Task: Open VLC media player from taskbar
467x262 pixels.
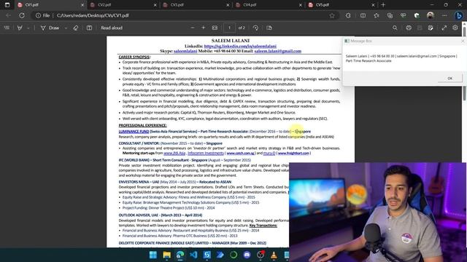Action: click(x=274, y=255)
